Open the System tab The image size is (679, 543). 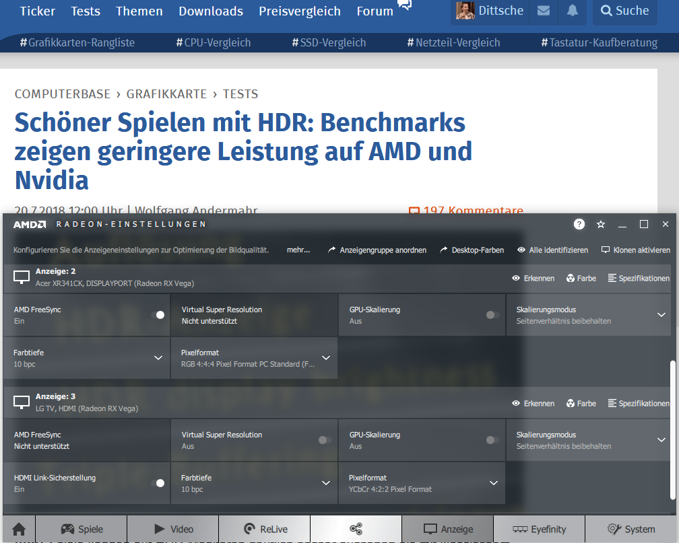click(x=630, y=529)
